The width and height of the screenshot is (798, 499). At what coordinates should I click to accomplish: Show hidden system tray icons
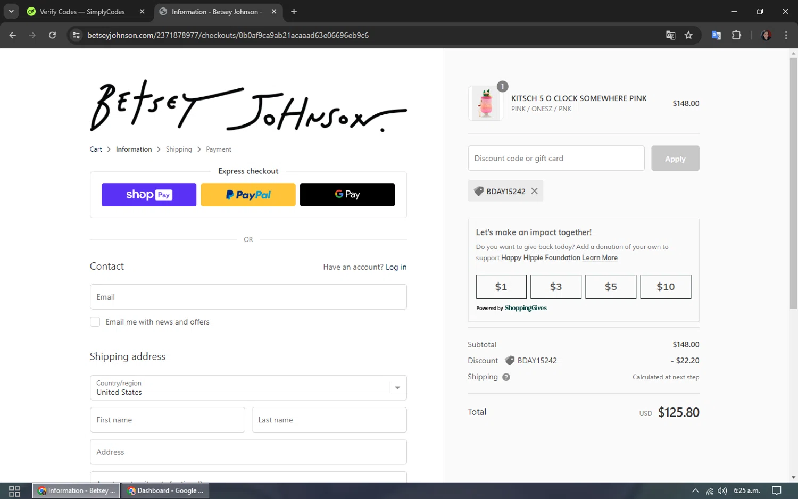pyautogui.click(x=695, y=490)
